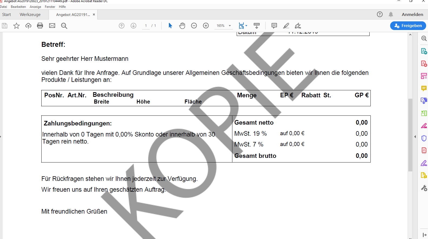
Task: Go to the next page arrow
Action: (x=133, y=26)
